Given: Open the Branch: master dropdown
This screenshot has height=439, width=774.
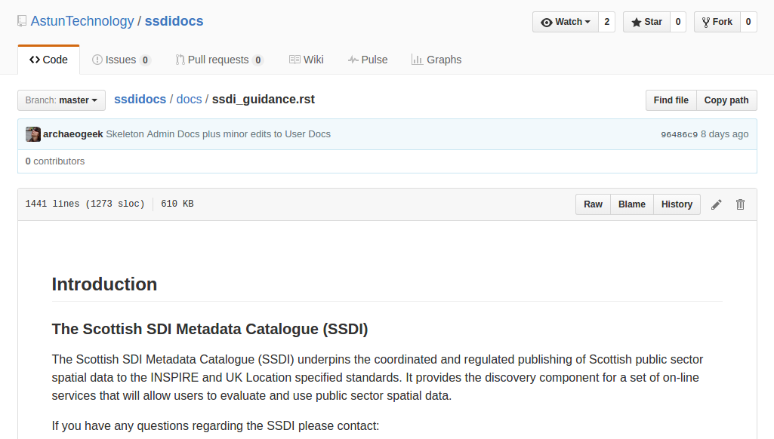Looking at the screenshot, I should click(61, 100).
